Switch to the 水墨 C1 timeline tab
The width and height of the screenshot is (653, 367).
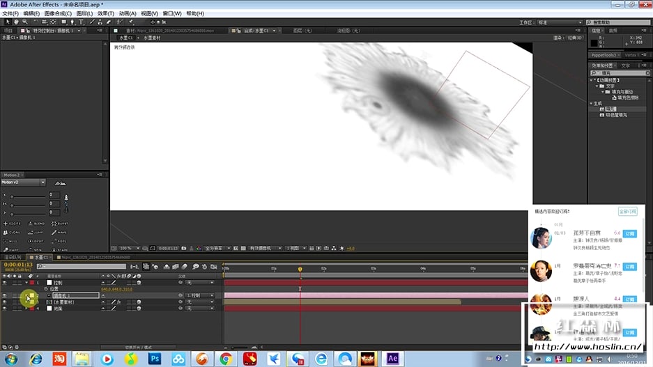click(40, 257)
